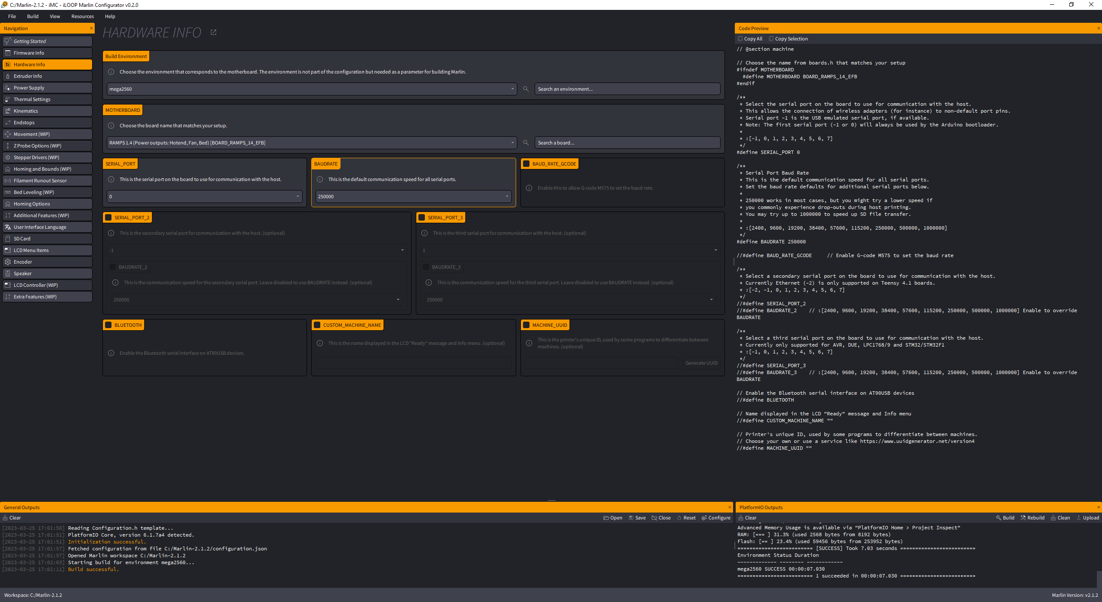Image resolution: width=1102 pixels, height=602 pixels.
Task: Toggle BAUDRATE_2 checkbox
Action: pos(113,267)
